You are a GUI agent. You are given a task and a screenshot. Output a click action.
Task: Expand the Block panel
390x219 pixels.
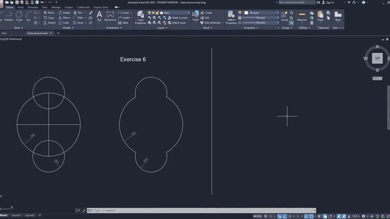click(208, 28)
